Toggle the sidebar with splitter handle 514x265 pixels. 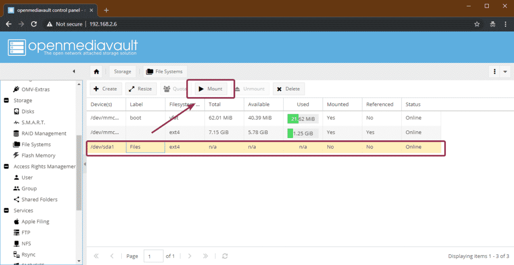point(85,164)
